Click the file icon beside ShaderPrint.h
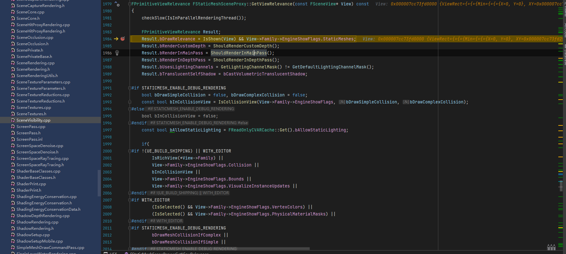Viewport: 566px width, 254px height. pyautogui.click(x=13, y=190)
